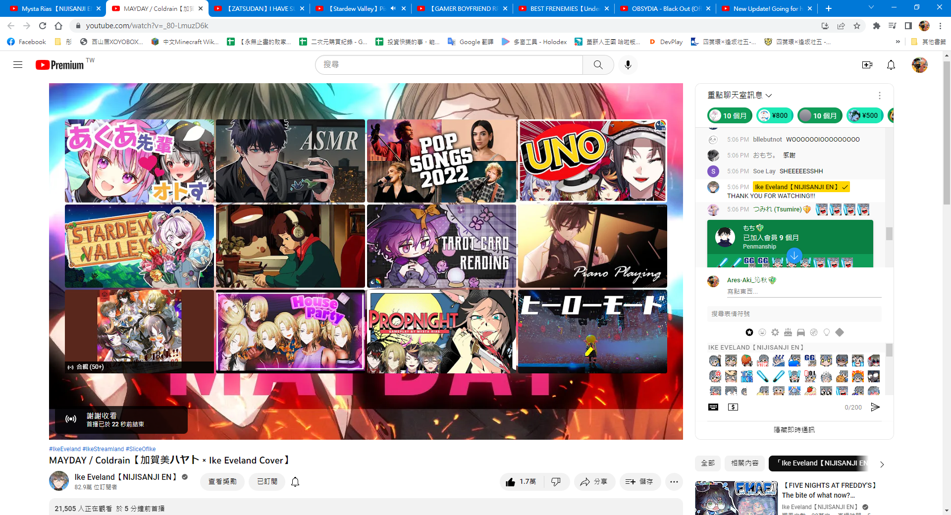Click the search magnifier button
The width and height of the screenshot is (951, 515).
(598, 65)
